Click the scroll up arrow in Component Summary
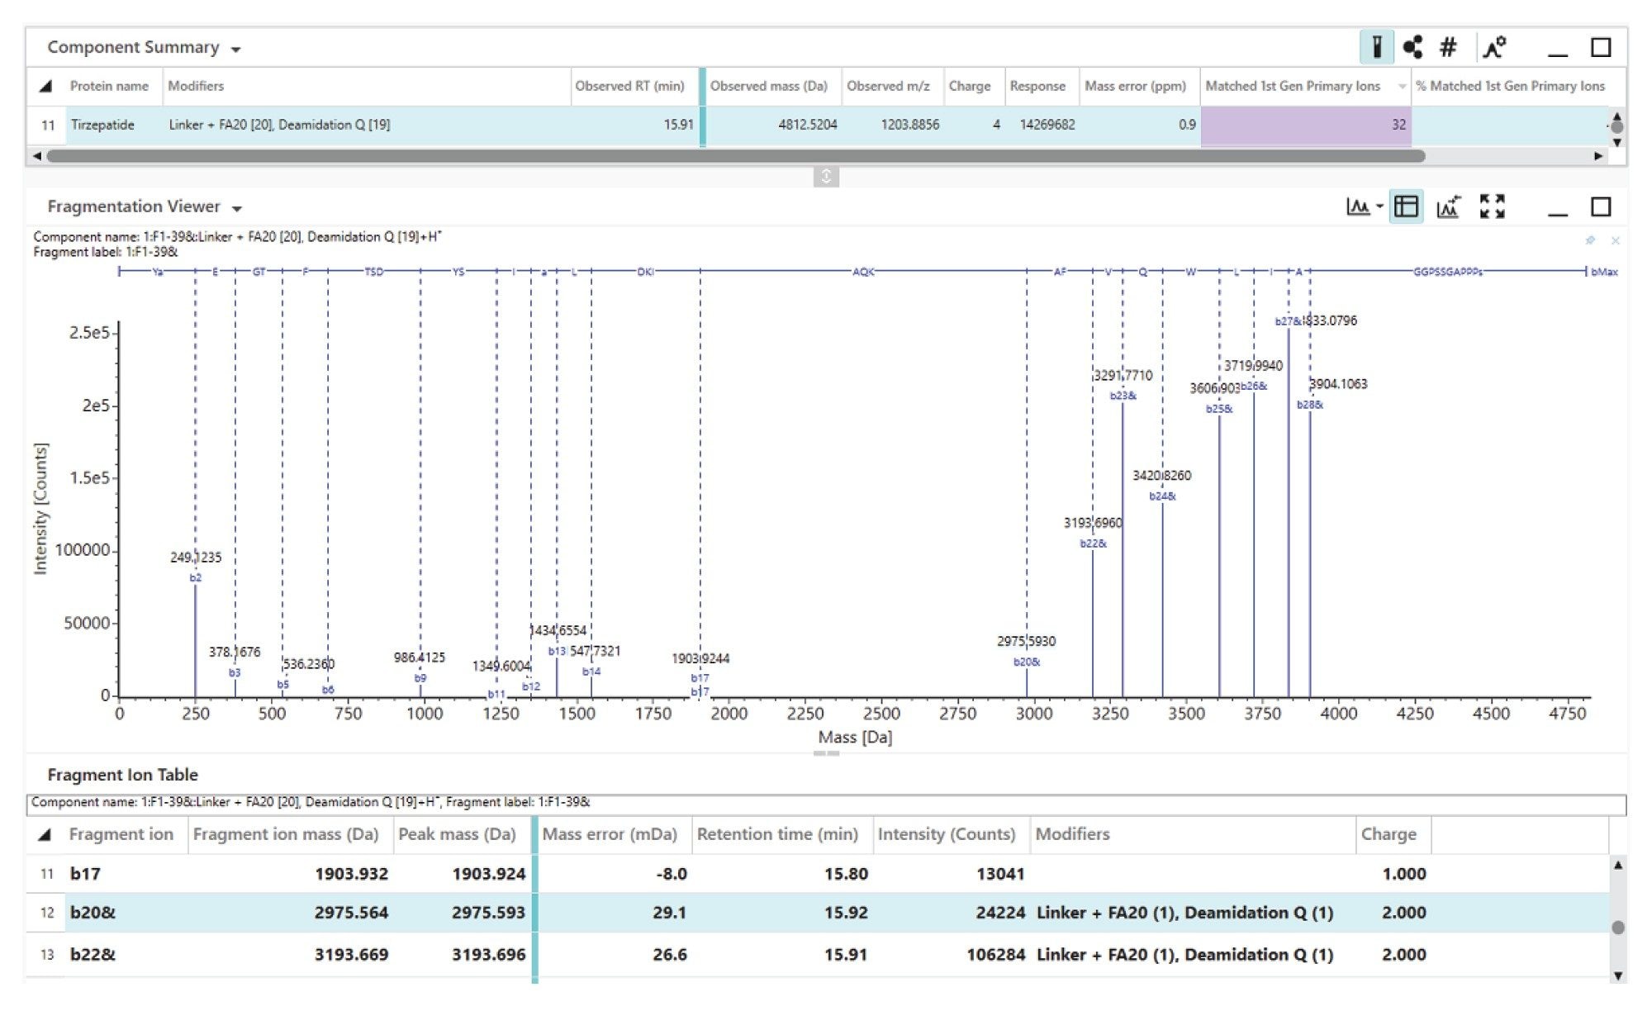 point(1616,116)
